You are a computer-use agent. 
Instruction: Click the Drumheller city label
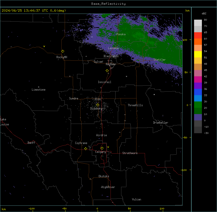click(161, 123)
